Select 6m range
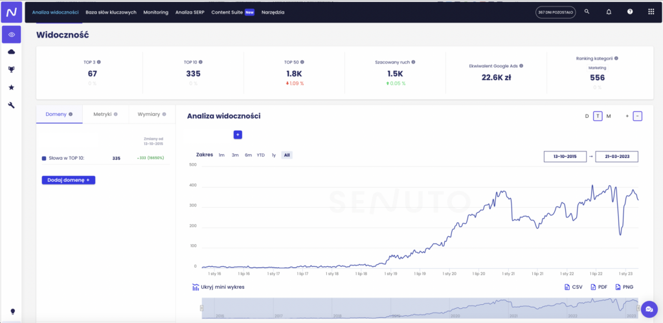Screen dimensions: 663x323 coord(248,155)
